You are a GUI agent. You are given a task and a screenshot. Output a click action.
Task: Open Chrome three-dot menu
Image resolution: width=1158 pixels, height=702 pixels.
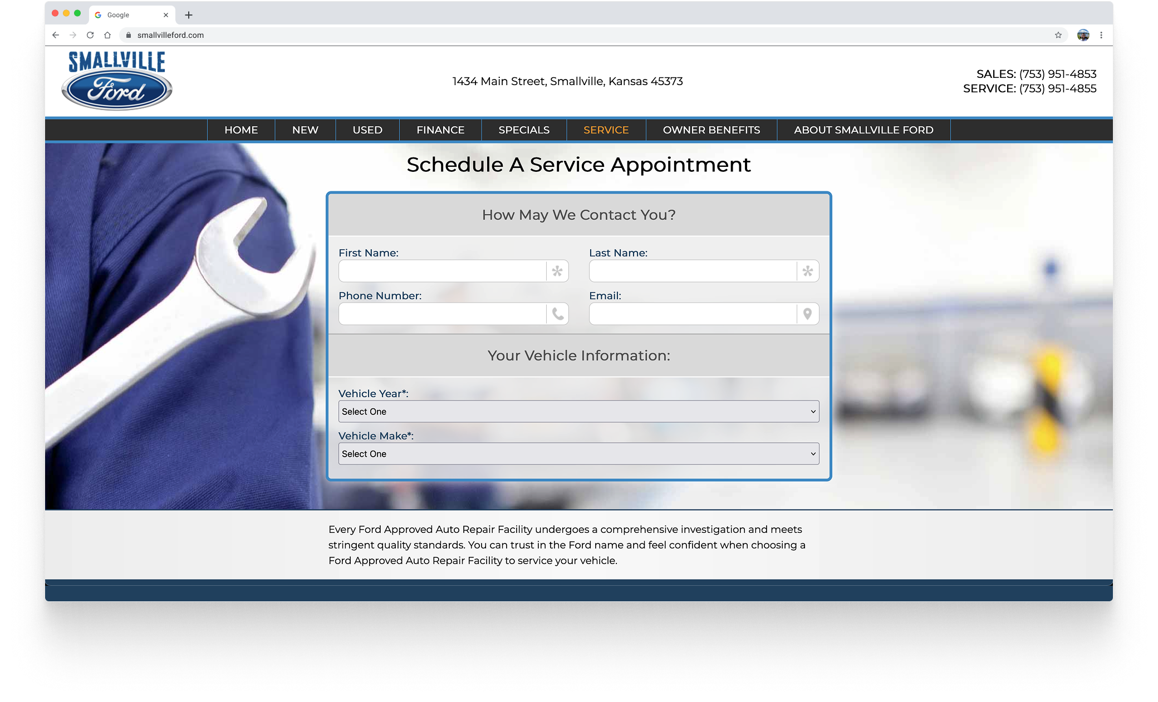(1101, 35)
